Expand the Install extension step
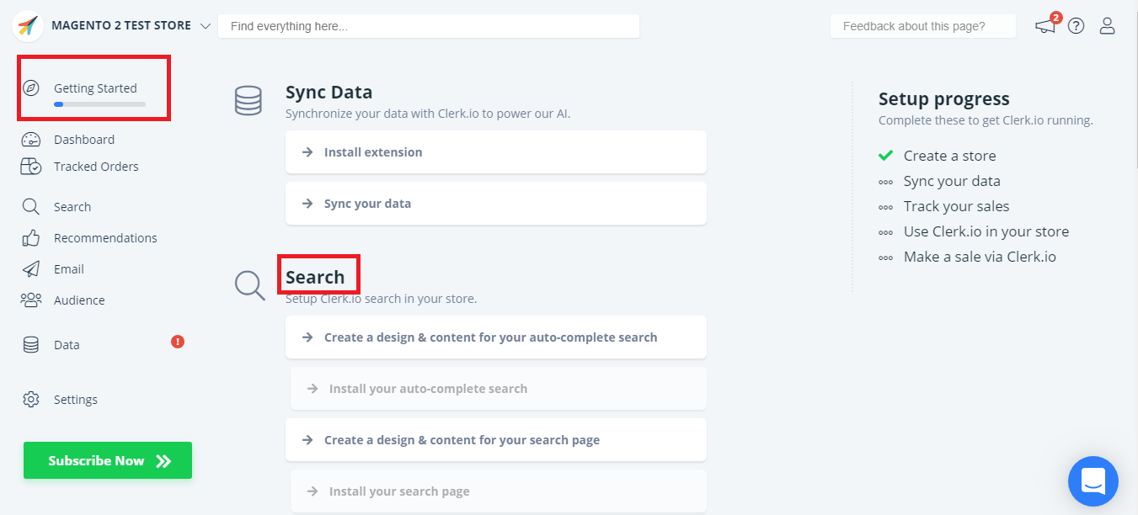 click(495, 152)
